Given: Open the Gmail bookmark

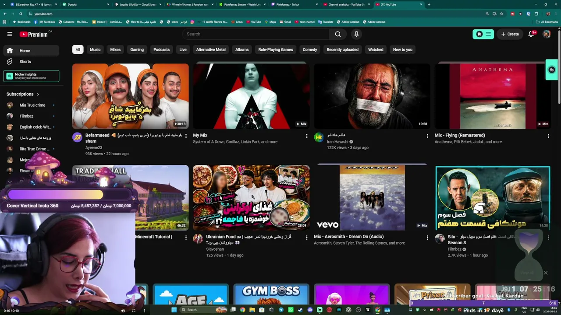Looking at the screenshot, I should [x=285, y=22].
